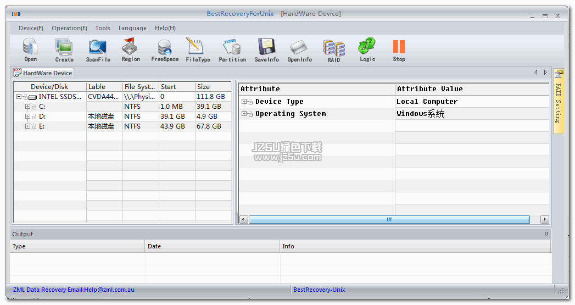575x305 pixels.
Task: Open the Tools menu
Action: click(x=103, y=28)
